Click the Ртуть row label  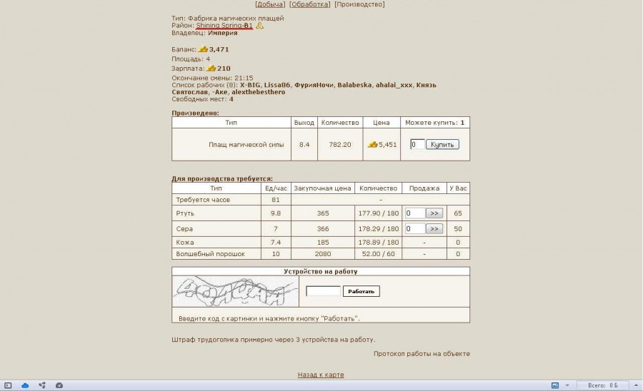(x=185, y=213)
